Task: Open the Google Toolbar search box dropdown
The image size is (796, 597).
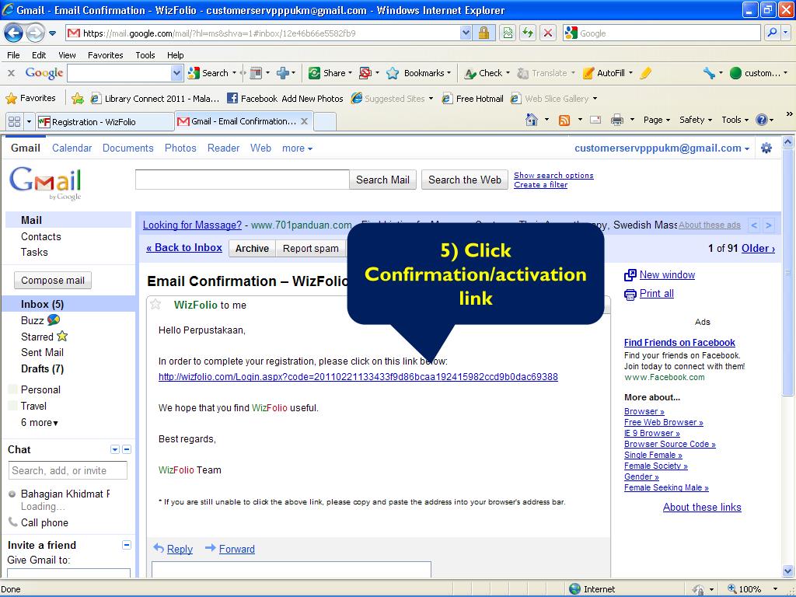Action: pyautogui.click(x=176, y=73)
